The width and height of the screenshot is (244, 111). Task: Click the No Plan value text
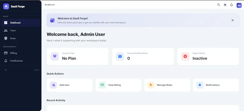69,58
